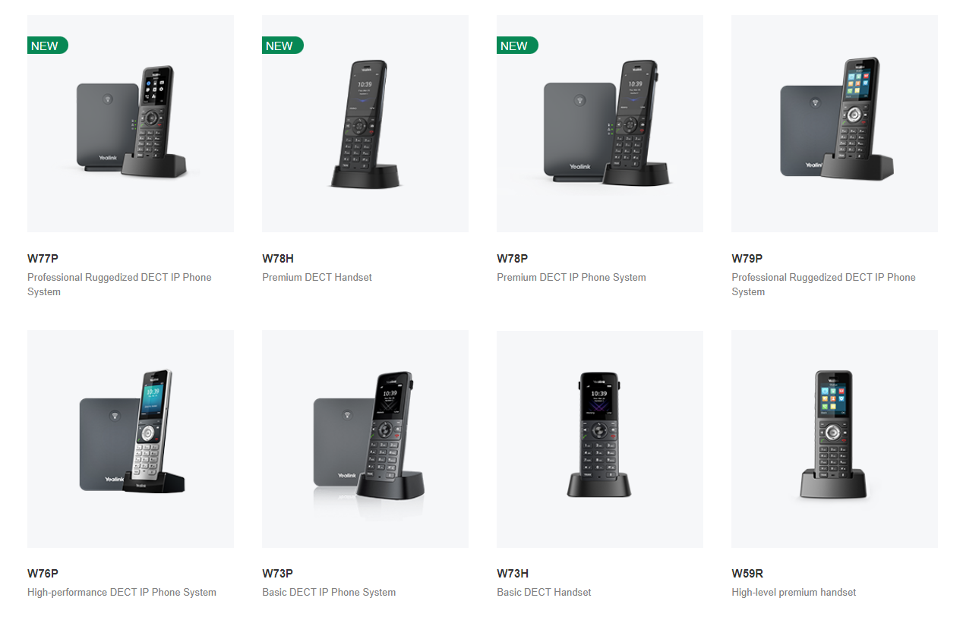The width and height of the screenshot is (963, 620).
Task: Open the W59R handset product image
Action: (835, 439)
